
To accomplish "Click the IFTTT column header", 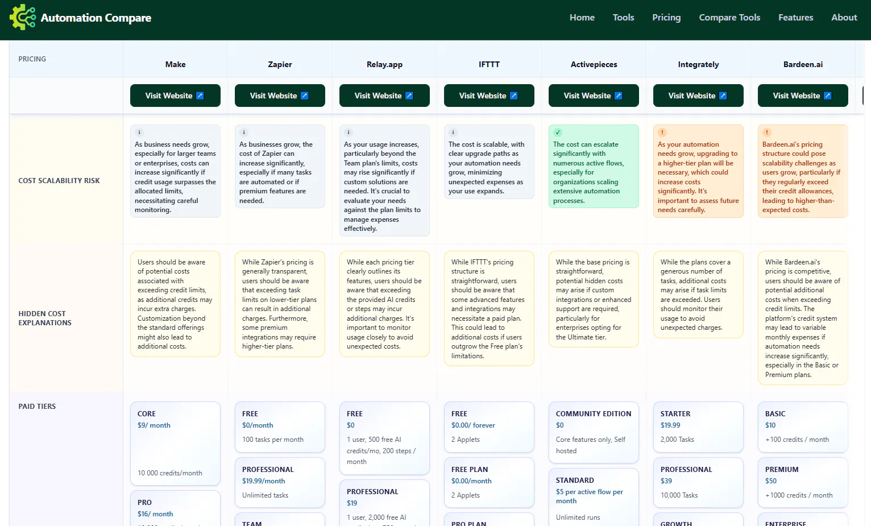I will pos(489,64).
